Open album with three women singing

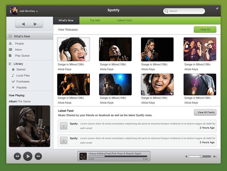(200, 49)
